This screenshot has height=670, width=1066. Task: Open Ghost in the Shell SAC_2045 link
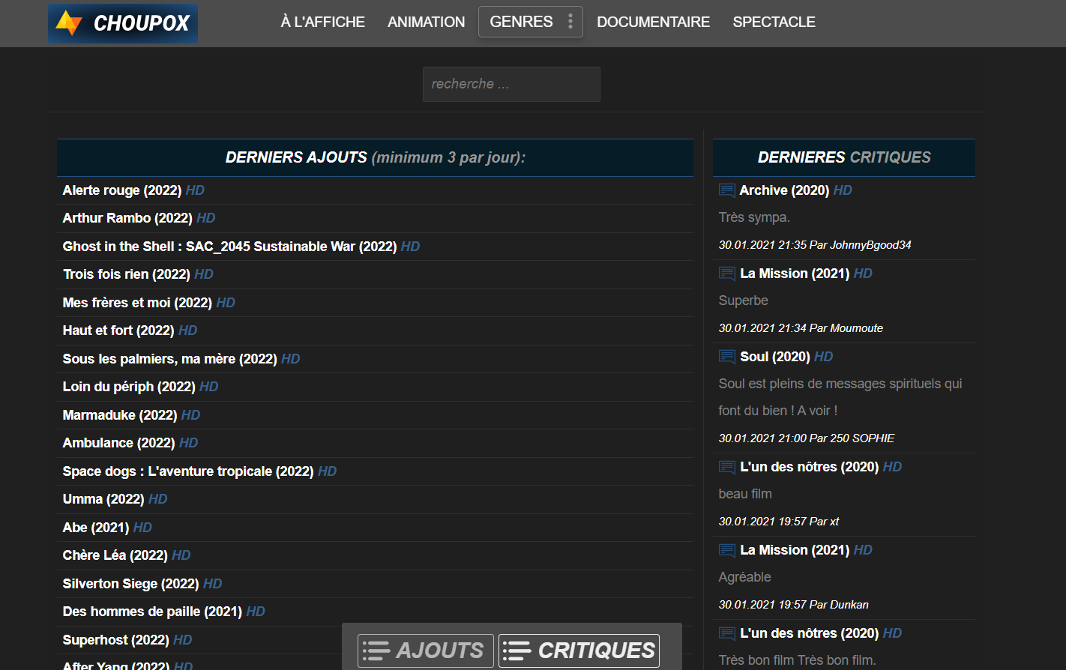point(229,247)
